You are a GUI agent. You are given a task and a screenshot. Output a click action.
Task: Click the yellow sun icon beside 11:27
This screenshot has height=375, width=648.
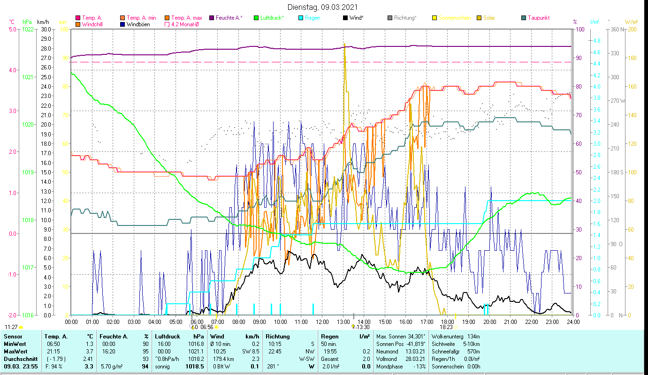pos(21,327)
